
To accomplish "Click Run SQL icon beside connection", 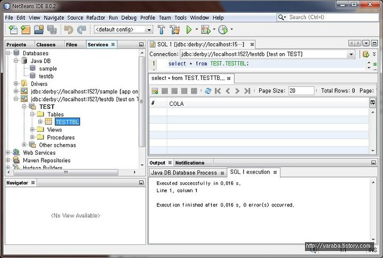I will point(365,54).
